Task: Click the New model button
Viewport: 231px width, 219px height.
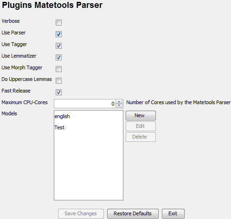Action: point(141,115)
